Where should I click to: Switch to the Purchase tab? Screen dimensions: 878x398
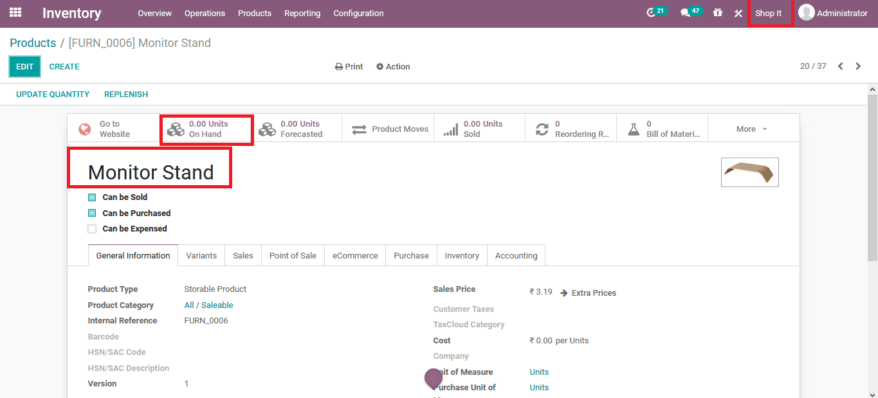point(411,255)
